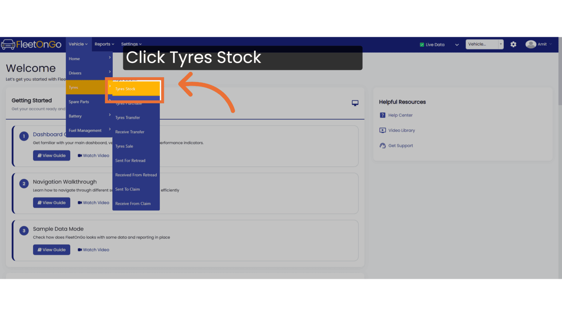The width and height of the screenshot is (562, 316).
Task: Click Tyres Stock in submenu
Action: pyautogui.click(x=136, y=89)
